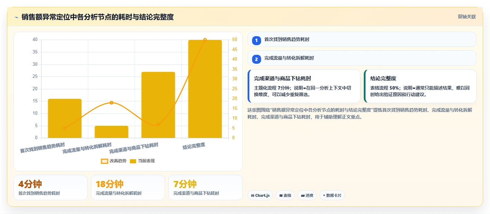Screen dimensions: 490x214
Task: Click the 表格 tag chip
Action: coord(285,195)
